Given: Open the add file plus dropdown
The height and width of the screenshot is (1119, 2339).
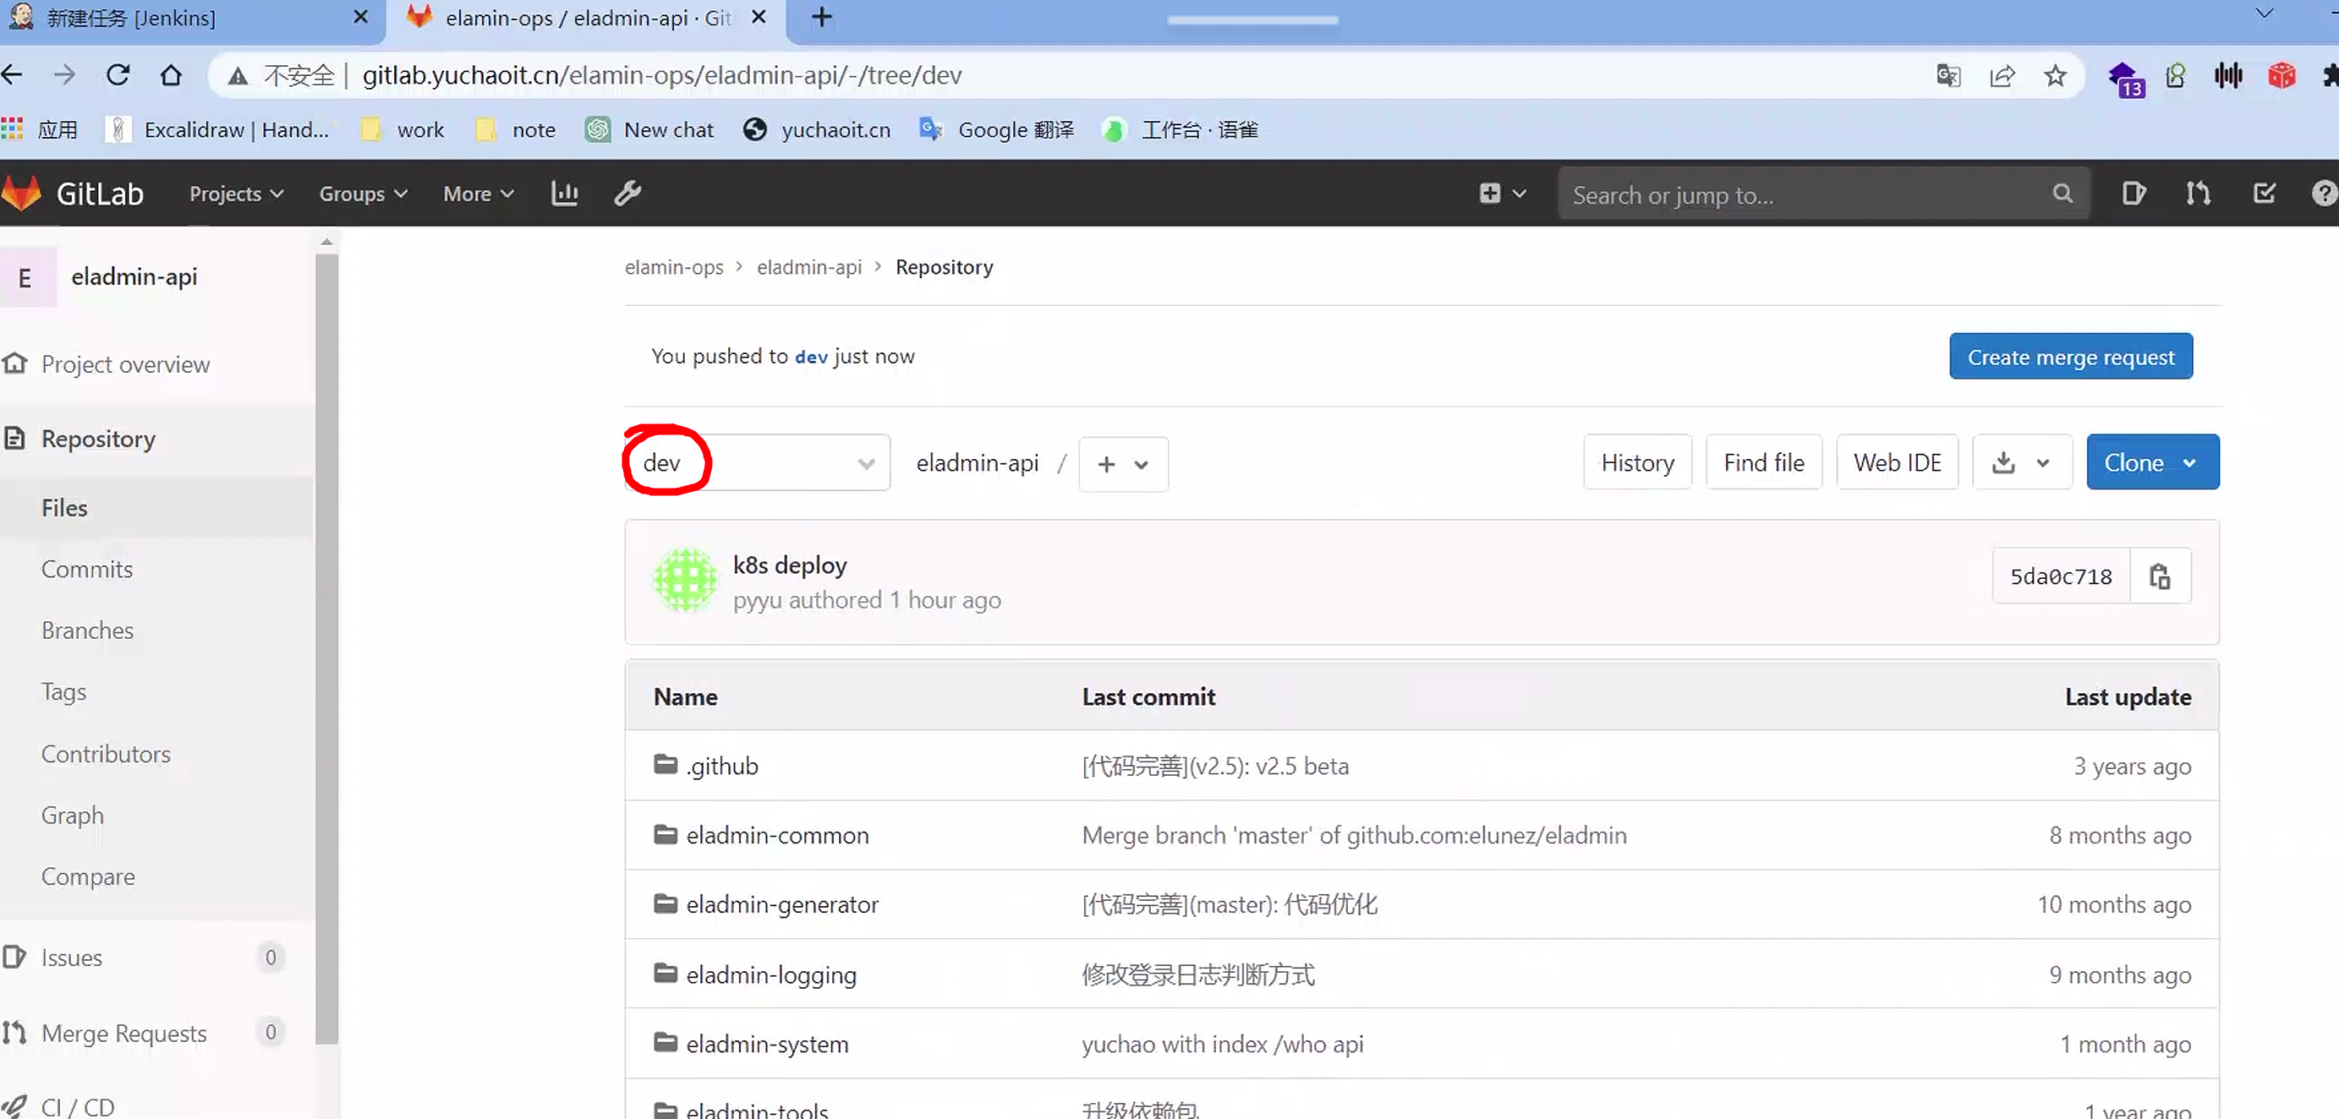Looking at the screenshot, I should tap(1122, 465).
